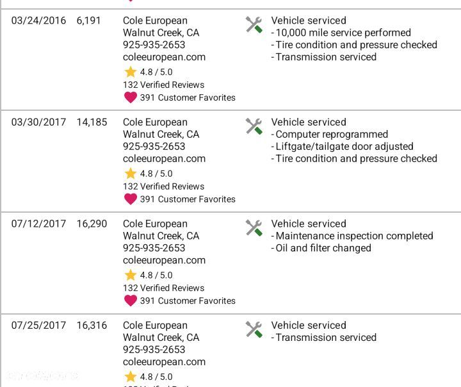Click the wrench service icon for 03/30/2017 record

254,126
